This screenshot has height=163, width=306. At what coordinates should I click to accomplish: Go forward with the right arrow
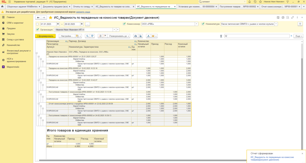click(44, 18)
